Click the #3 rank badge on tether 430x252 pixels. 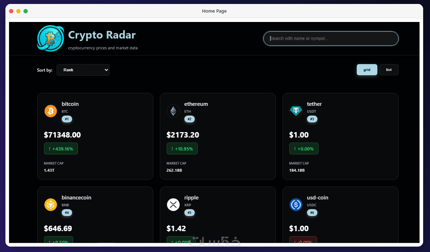pyautogui.click(x=312, y=119)
